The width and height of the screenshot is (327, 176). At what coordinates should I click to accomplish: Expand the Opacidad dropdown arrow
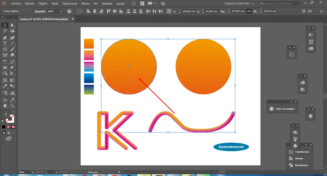click(61, 11)
